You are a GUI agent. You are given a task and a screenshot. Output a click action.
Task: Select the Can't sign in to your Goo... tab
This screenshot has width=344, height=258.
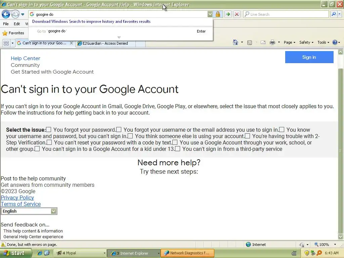[44, 43]
